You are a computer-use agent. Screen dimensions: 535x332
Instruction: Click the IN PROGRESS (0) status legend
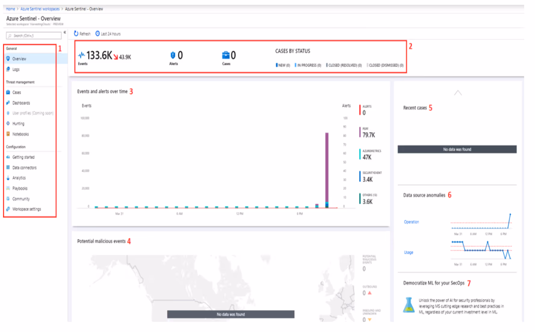click(x=308, y=65)
